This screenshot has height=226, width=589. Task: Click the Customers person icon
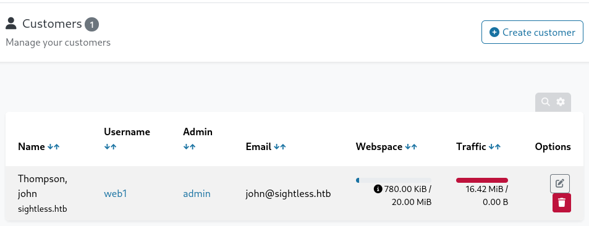click(x=11, y=23)
